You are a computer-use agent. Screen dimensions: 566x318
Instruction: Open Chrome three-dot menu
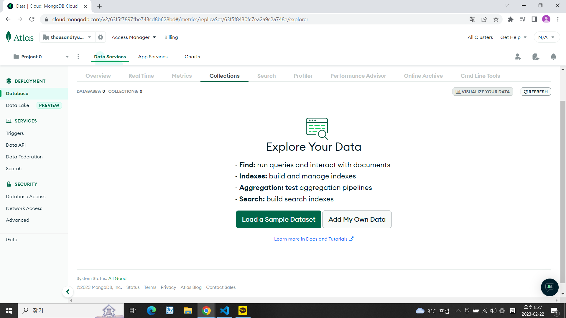[558, 19]
